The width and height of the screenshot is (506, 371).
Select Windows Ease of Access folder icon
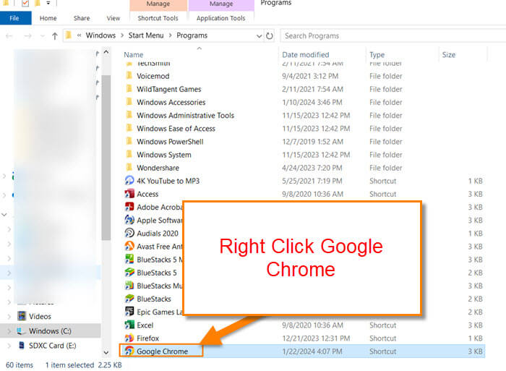[x=129, y=128]
